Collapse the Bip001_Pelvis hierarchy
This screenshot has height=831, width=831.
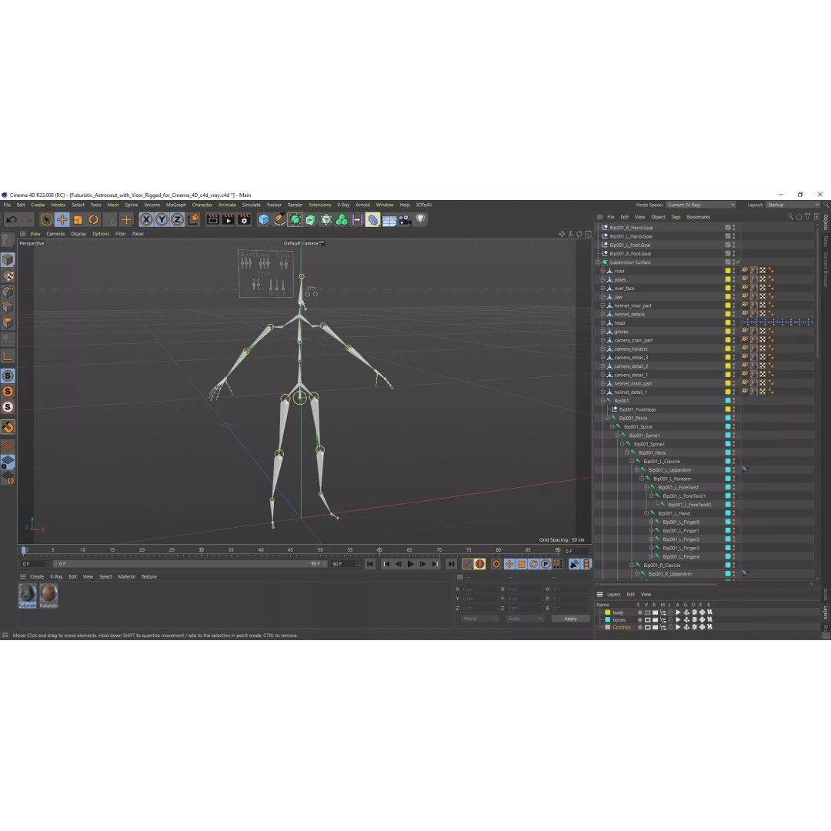(608, 418)
